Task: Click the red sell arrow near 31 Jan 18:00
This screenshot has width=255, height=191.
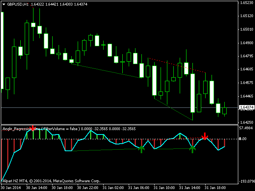Action: click(205, 136)
